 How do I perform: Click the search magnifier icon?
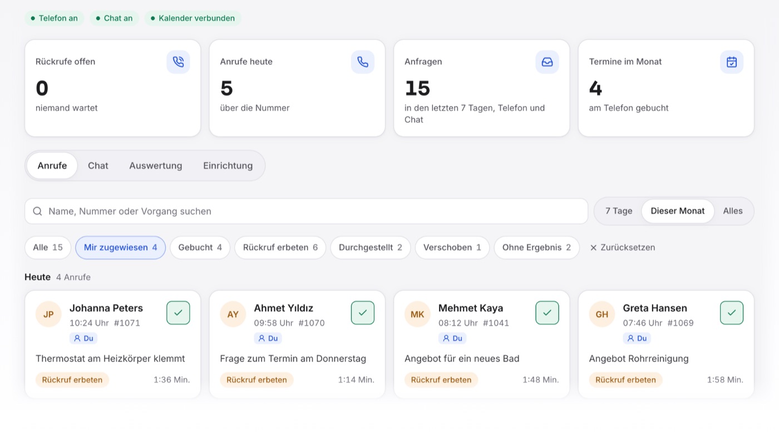pos(37,211)
